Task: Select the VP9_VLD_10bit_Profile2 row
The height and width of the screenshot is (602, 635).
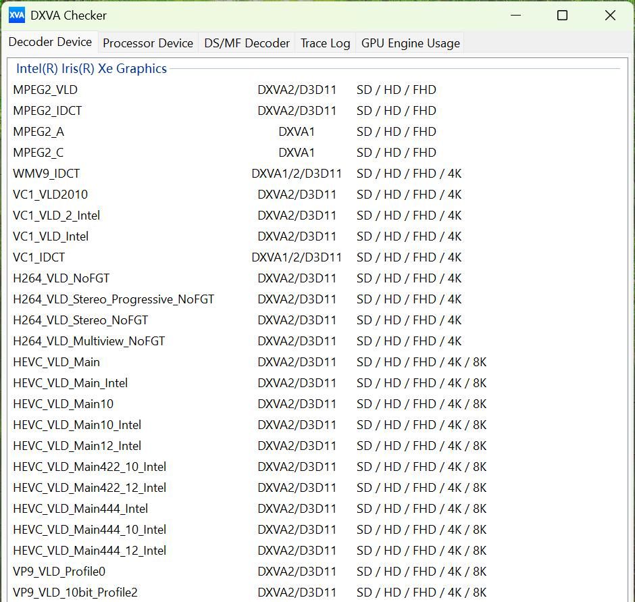Action: 76,593
